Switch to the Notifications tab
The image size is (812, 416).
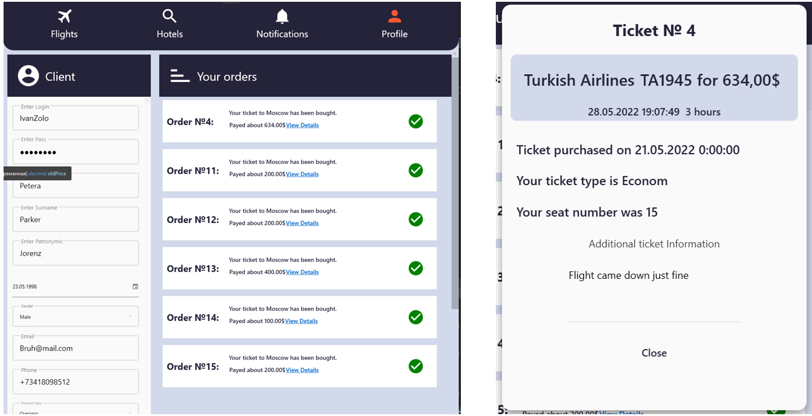282,25
